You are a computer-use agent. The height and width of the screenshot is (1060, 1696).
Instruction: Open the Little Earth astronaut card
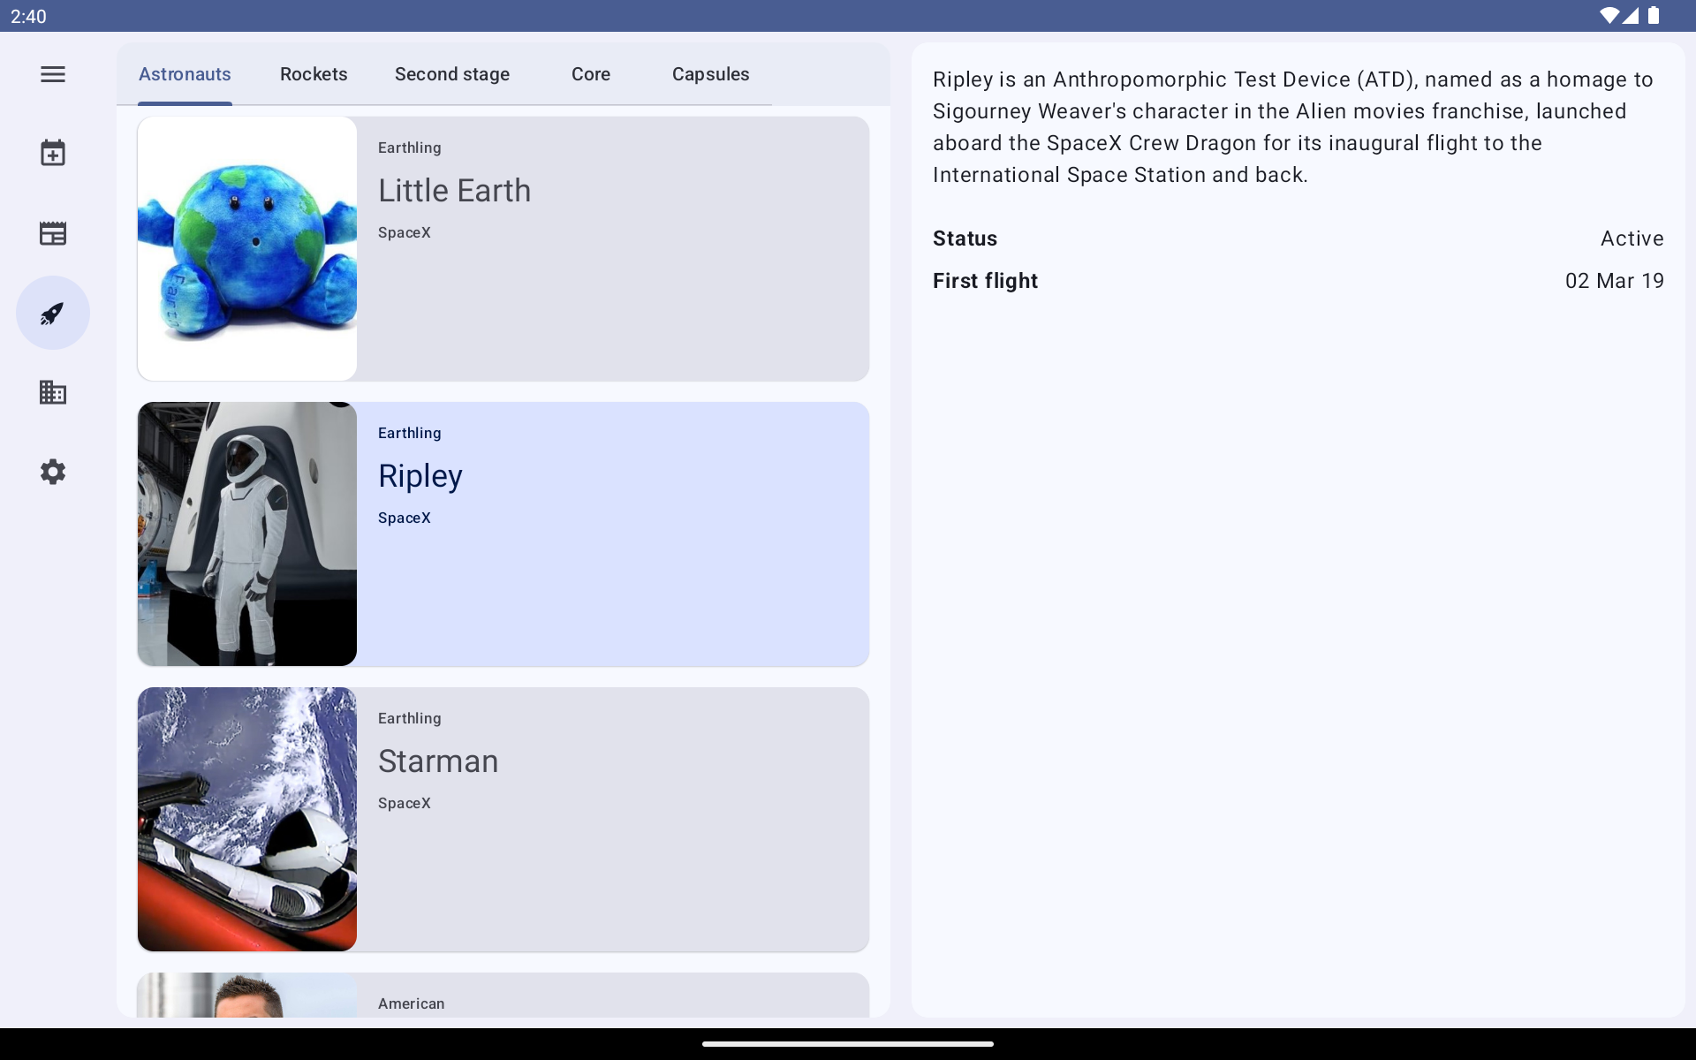coord(503,249)
